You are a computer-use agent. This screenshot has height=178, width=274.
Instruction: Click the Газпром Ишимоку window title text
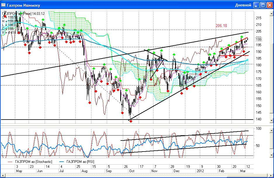point(23,6)
